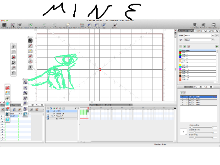Click the green arrow icon in top toolbar
The image size is (220, 165).
[31, 25]
